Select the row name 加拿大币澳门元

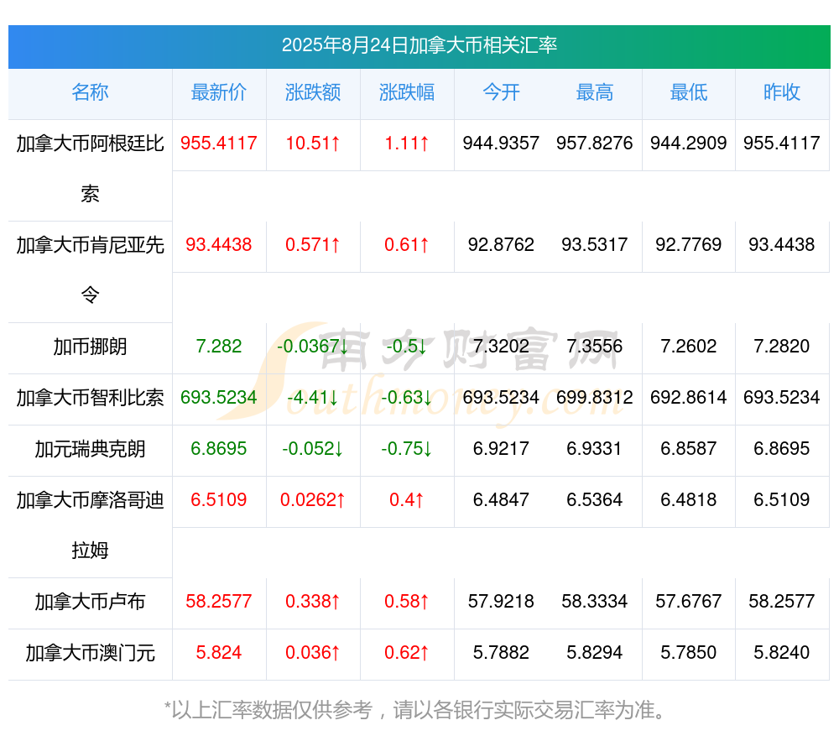pos(90,653)
